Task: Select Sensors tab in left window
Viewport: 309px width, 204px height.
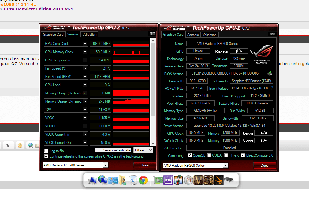Action: (73, 34)
